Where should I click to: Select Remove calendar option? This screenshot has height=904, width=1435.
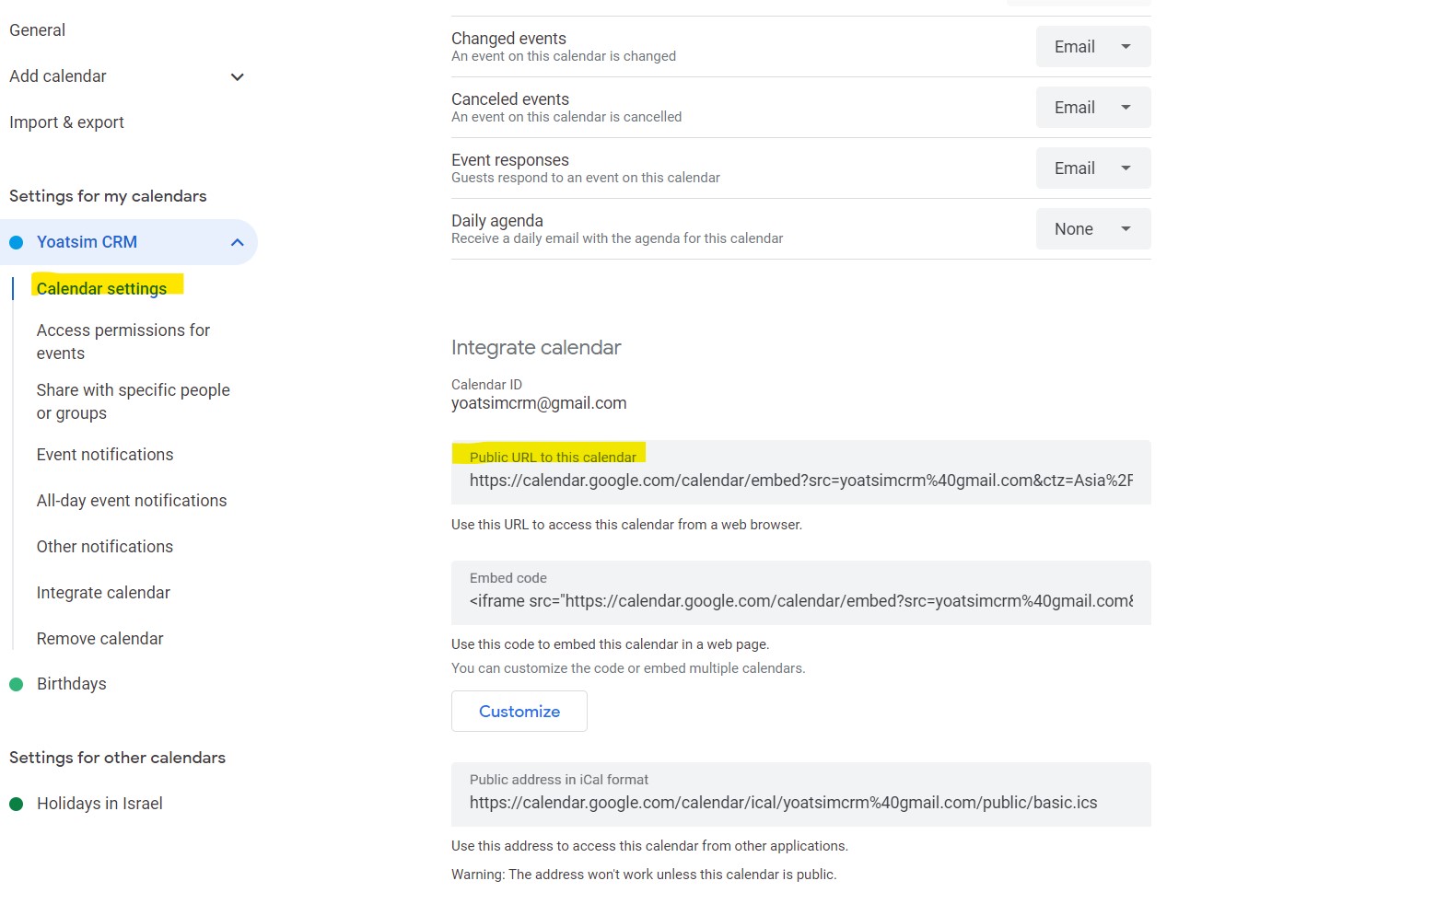pos(99,639)
